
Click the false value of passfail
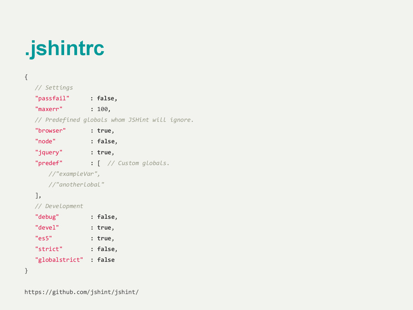tap(106, 98)
